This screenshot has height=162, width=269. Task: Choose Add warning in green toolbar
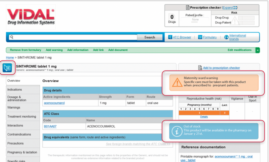(x=54, y=50)
